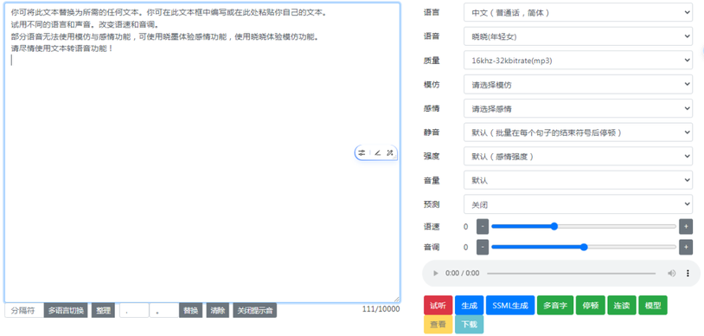Click the magic pencil icon in the floating toolbar
The image size is (704, 336).
[x=390, y=152]
